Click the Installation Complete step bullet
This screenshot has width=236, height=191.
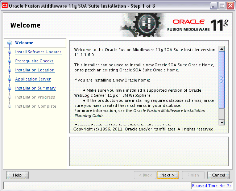point(10,106)
